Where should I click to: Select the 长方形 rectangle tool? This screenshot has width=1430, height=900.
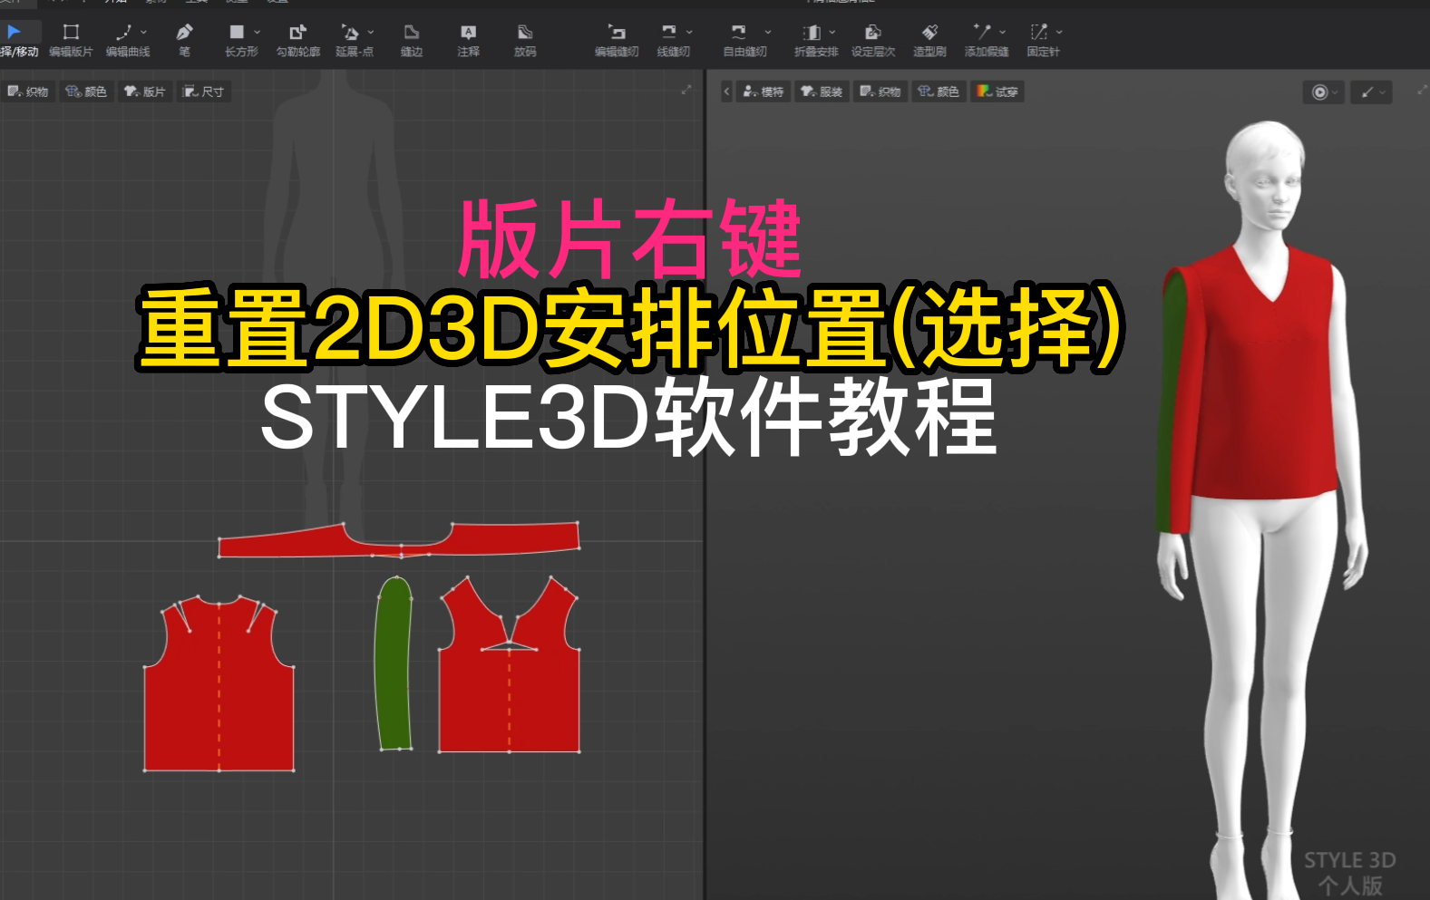pyautogui.click(x=240, y=41)
